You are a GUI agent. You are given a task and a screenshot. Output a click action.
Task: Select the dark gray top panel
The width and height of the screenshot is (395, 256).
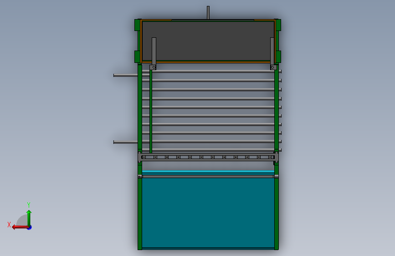click(x=208, y=41)
